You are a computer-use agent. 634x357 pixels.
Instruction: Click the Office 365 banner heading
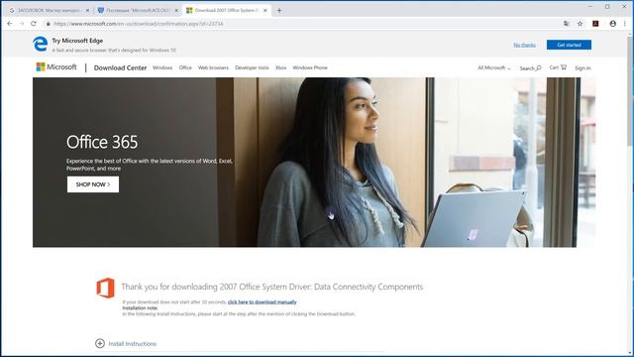(x=102, y=142)
